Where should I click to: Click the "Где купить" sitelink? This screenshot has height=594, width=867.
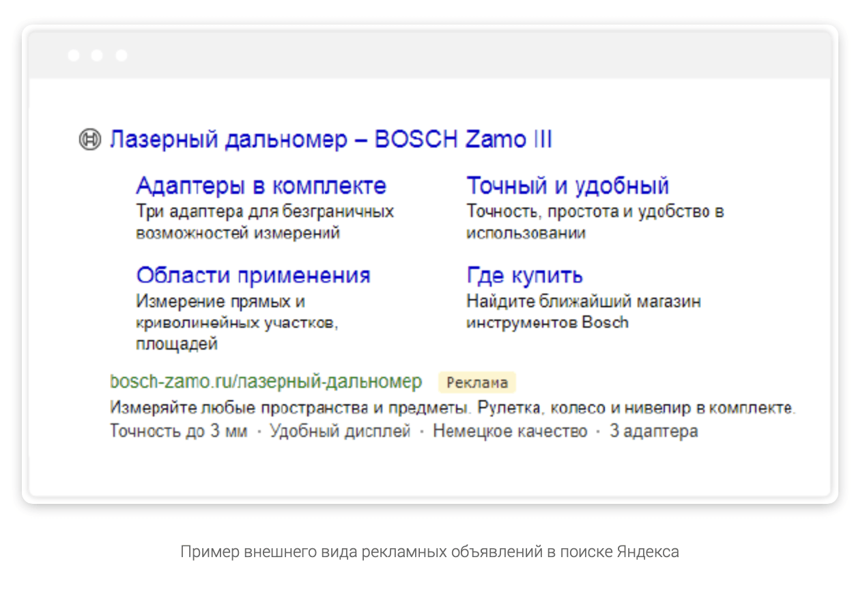click(x=524, y=275)
